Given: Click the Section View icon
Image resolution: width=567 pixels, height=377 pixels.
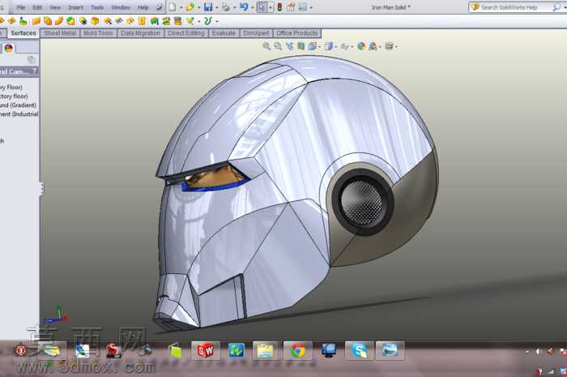Looking at the screenshot, I should pyautogui.click(x=301, y=46).
